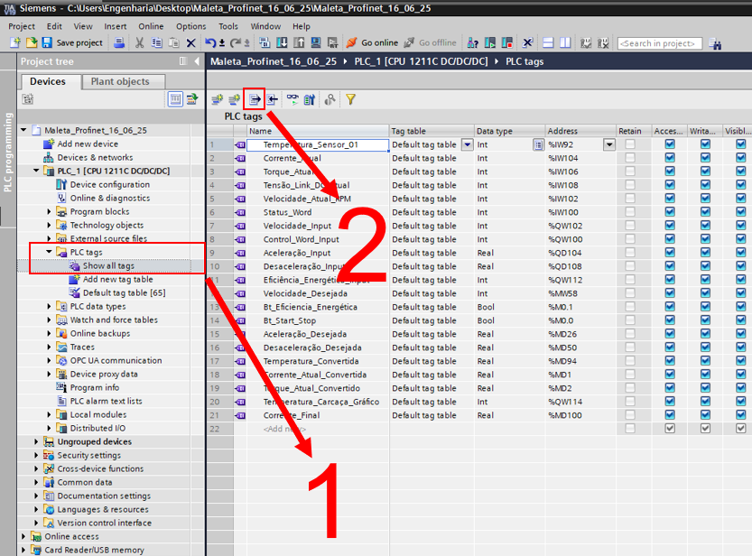Click the Cut scissors icon

coord(140,42)
